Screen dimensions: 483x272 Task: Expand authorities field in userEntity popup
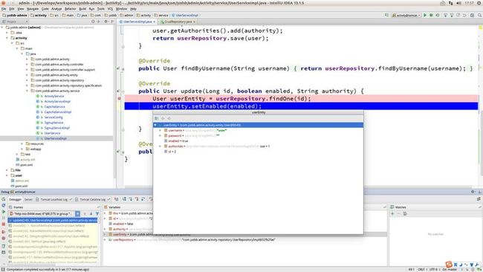[161, 146]
